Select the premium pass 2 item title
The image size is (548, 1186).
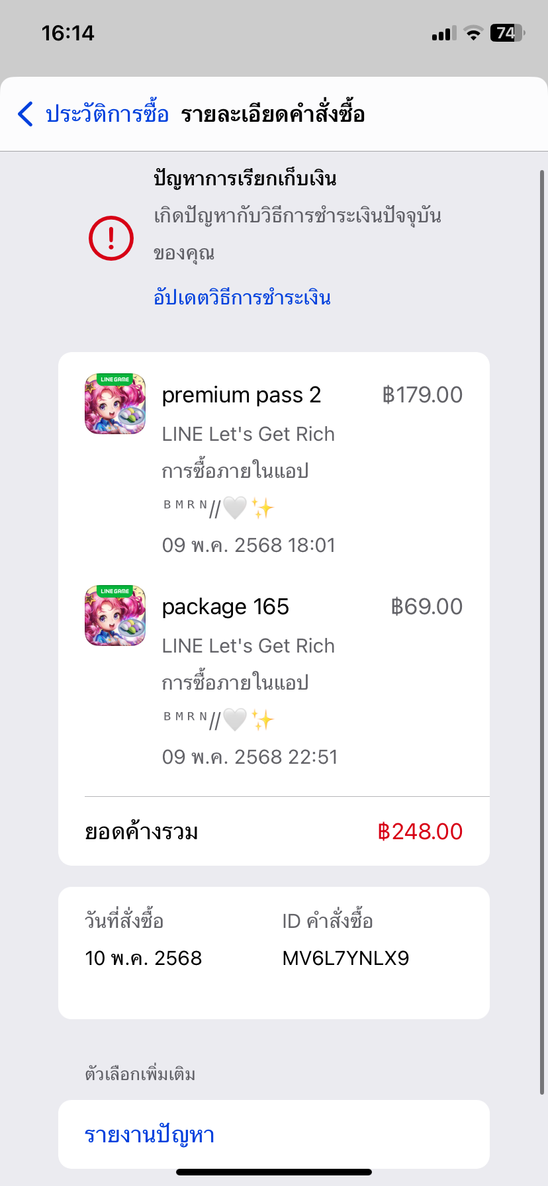(242, 395)
